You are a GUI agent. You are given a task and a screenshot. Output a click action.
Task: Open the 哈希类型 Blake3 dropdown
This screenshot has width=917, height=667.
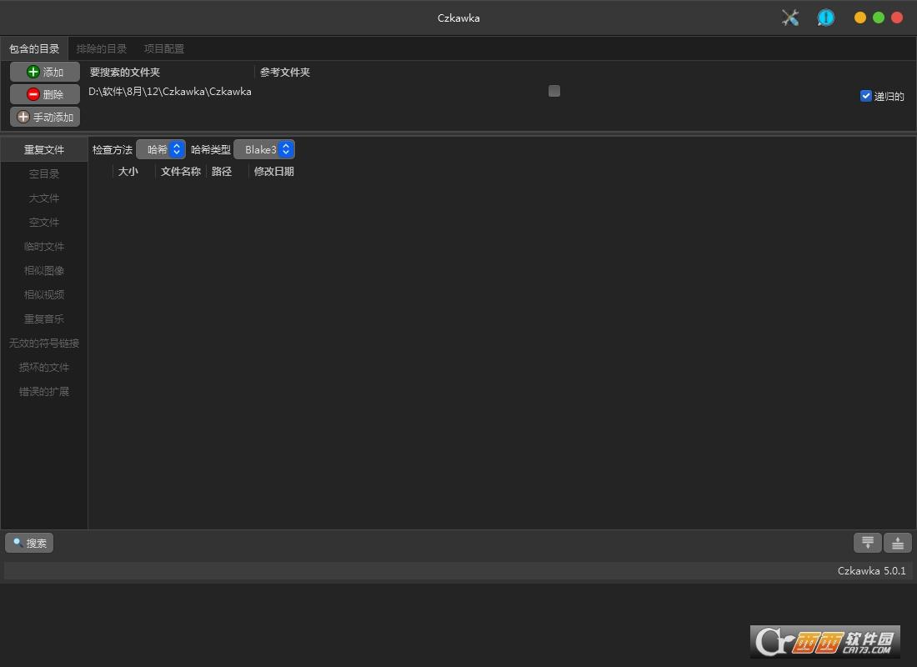point(263,150)
